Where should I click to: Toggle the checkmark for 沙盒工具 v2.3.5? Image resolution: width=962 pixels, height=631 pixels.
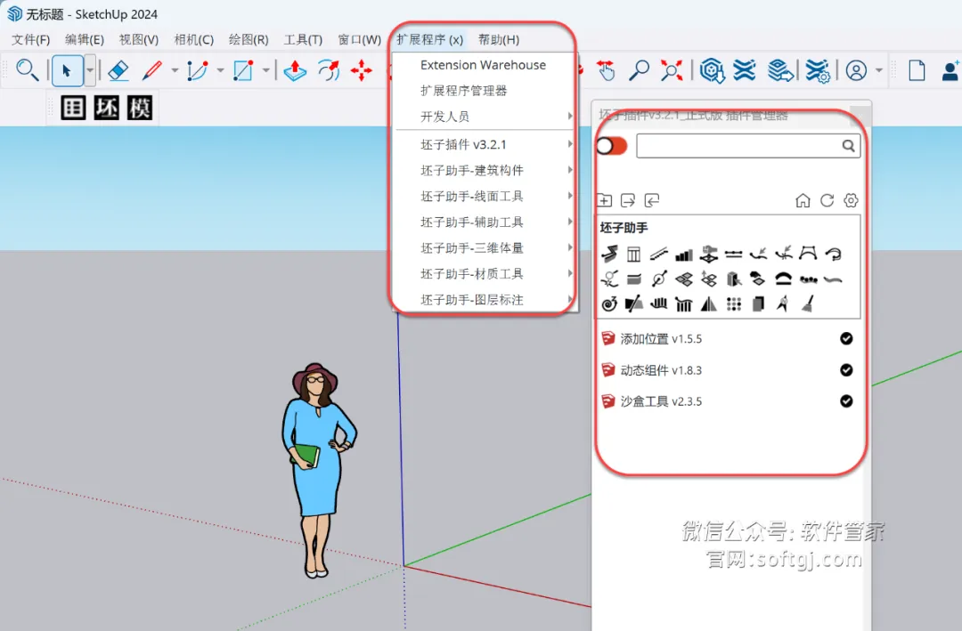click(x=846, y=401)
